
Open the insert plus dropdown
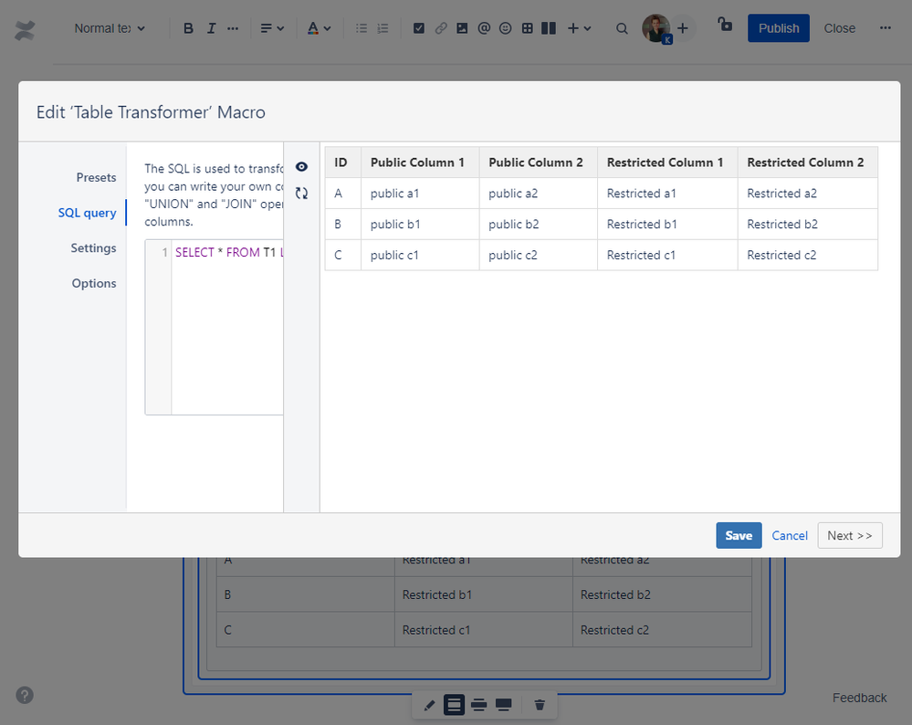click(x=579, y=28)
